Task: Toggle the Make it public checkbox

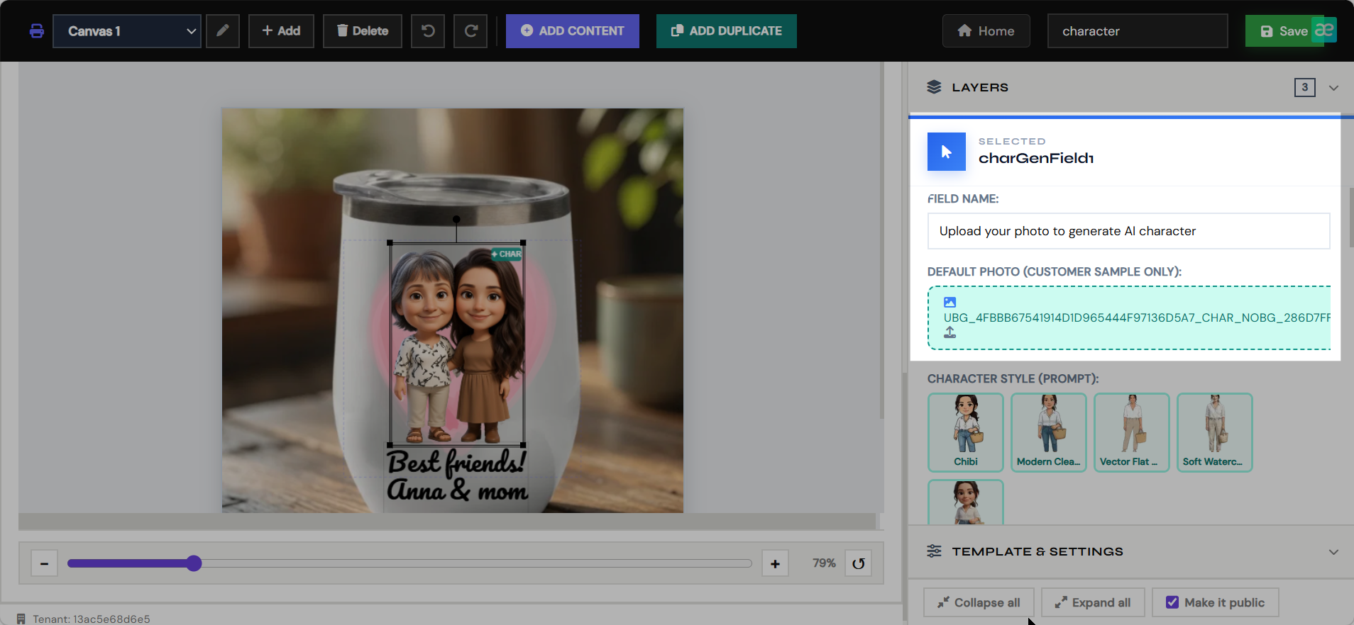Action: click(1172, 602)
